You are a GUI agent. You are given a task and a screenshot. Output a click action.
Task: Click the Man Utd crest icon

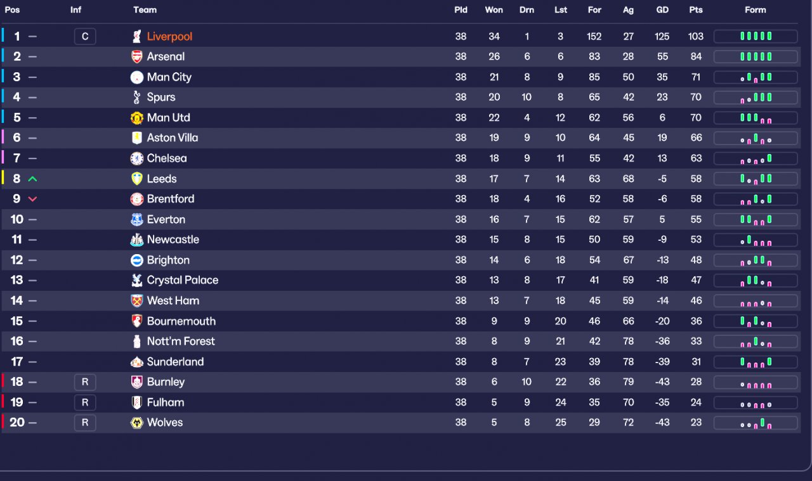pos(136,118)
